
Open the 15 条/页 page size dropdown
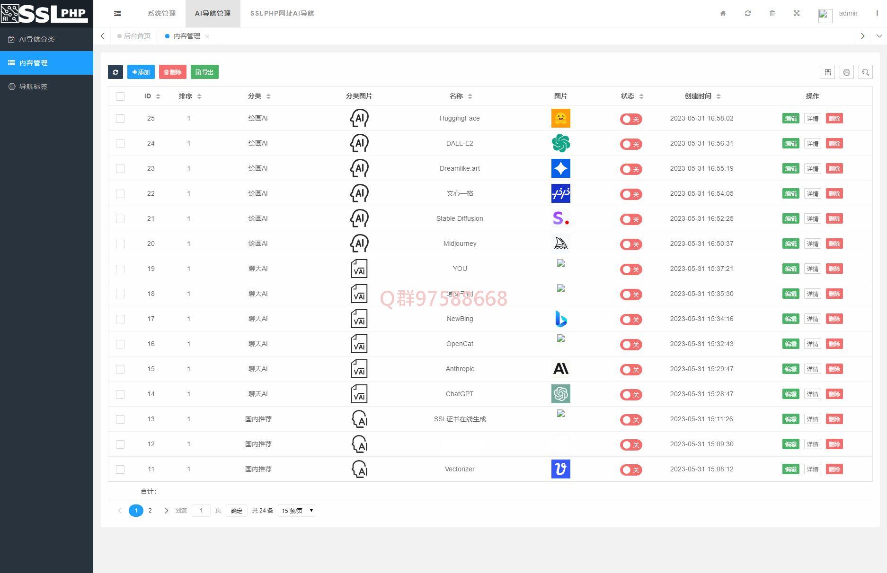click(x=297, y=511)
